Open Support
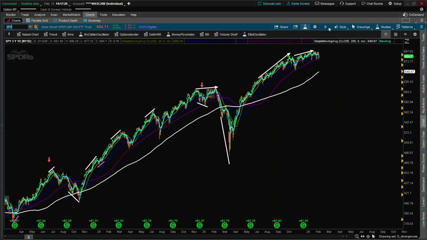The image size is (427, 240). [348, 4]
